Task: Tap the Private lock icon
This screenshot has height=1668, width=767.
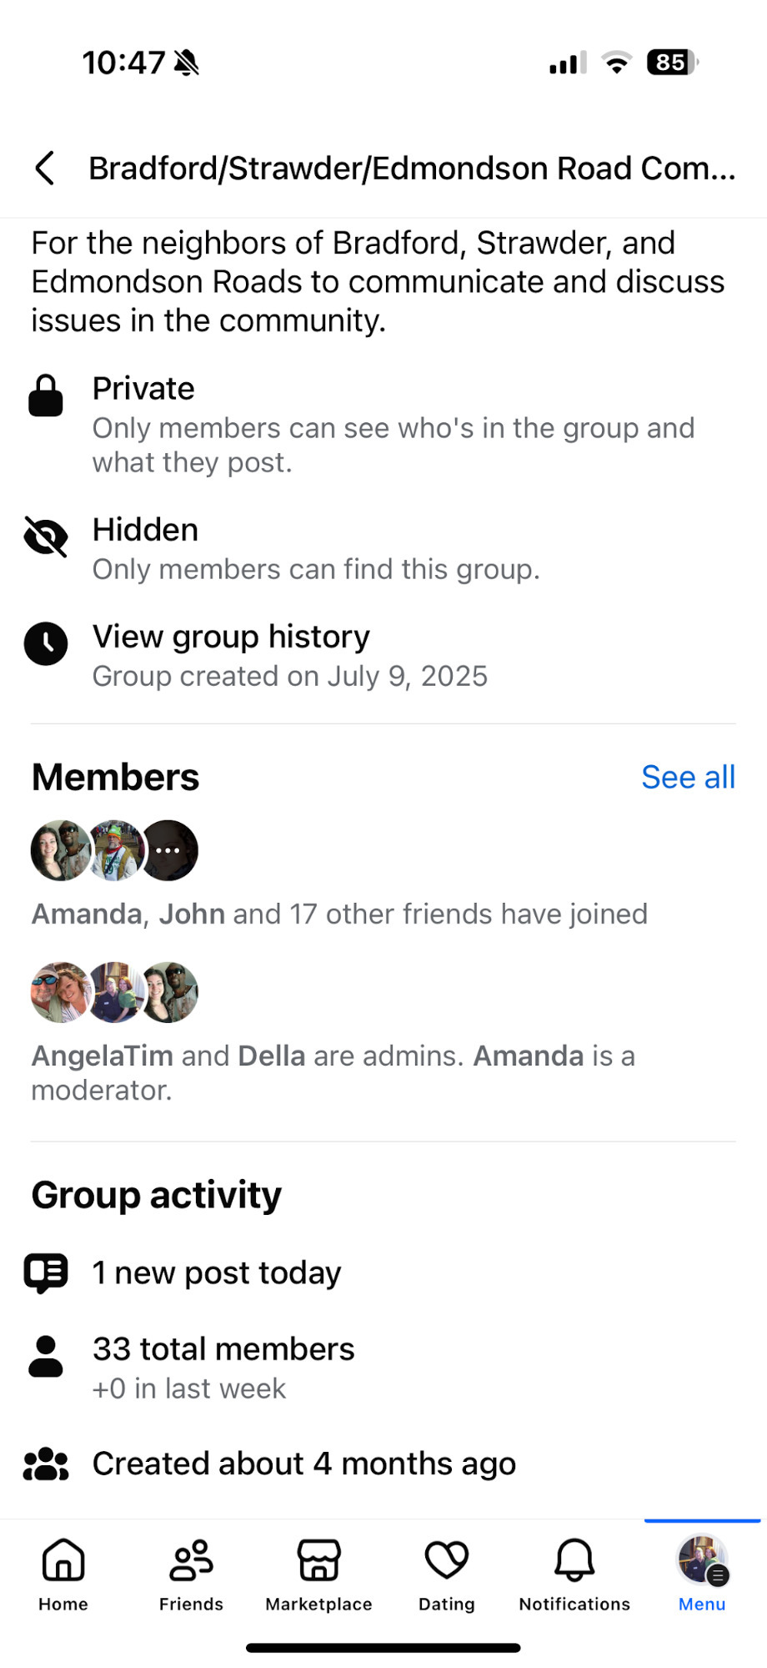Action: (x=46, y=396)
